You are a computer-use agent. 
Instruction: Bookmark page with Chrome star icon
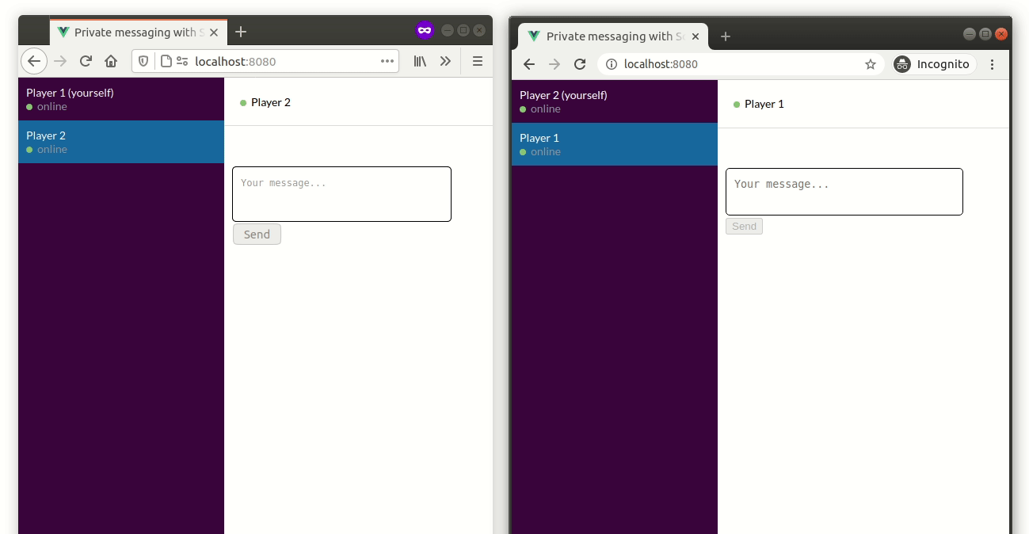pyautogui.click(x=870, y=64)
